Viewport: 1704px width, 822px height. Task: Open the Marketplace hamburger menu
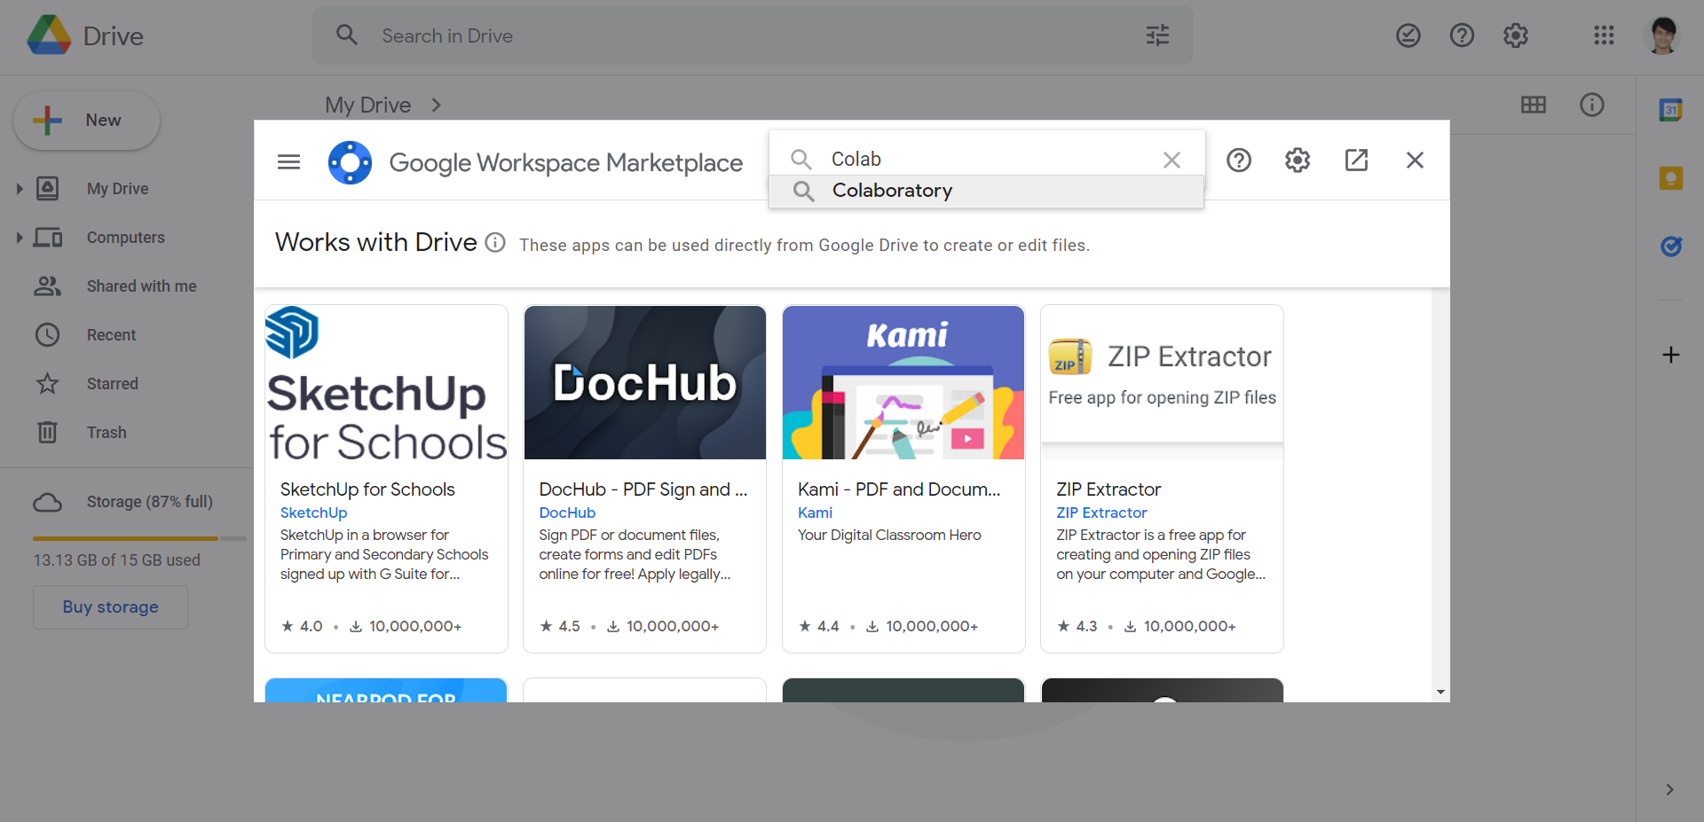pyautogui.click(x=288, y=160)
